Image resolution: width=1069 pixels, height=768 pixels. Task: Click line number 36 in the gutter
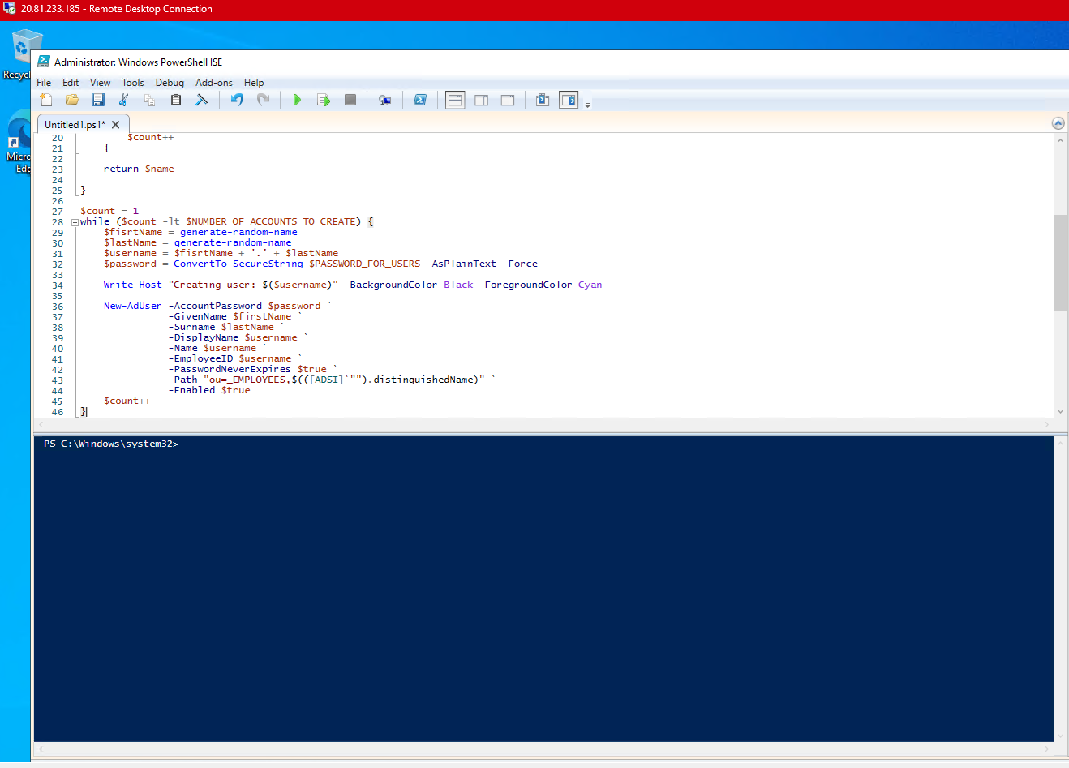point(58,307)
